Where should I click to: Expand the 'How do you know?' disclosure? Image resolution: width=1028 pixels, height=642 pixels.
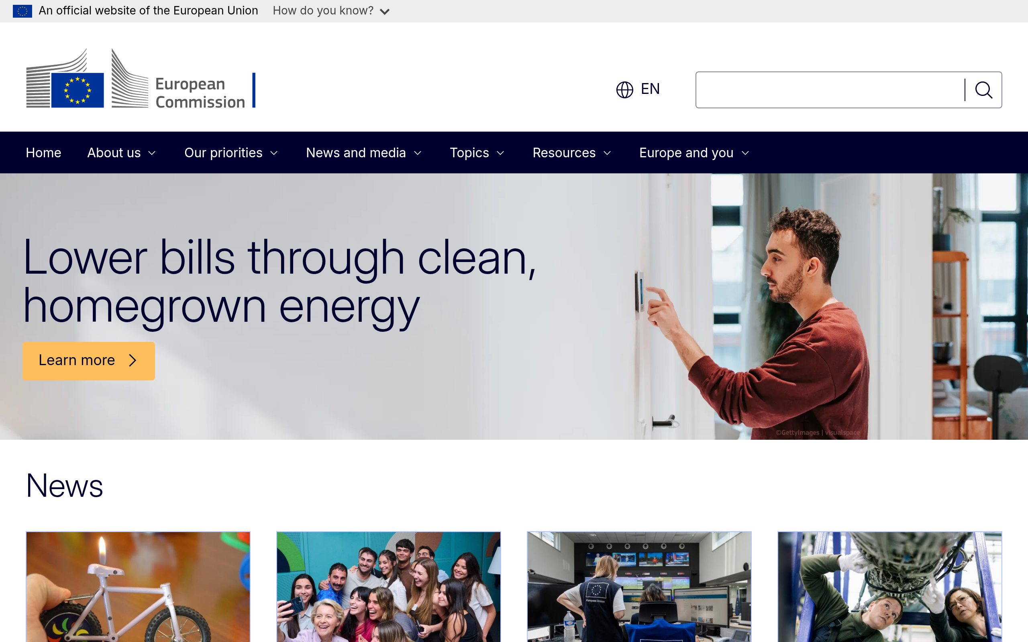pyautogui.click(x=332, y=10)
